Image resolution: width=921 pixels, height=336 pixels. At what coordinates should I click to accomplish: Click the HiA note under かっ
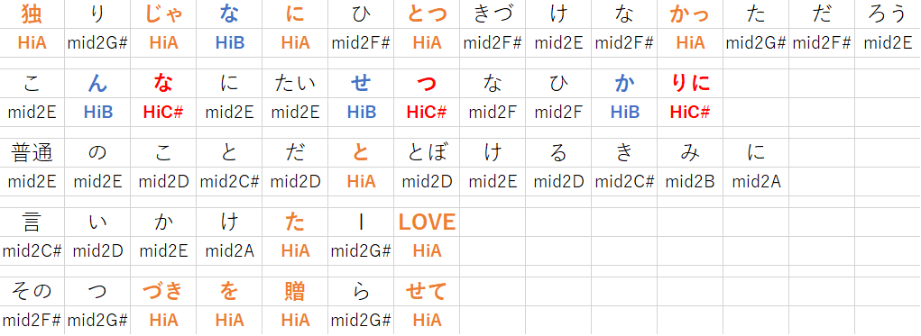[x=690, y=42]
